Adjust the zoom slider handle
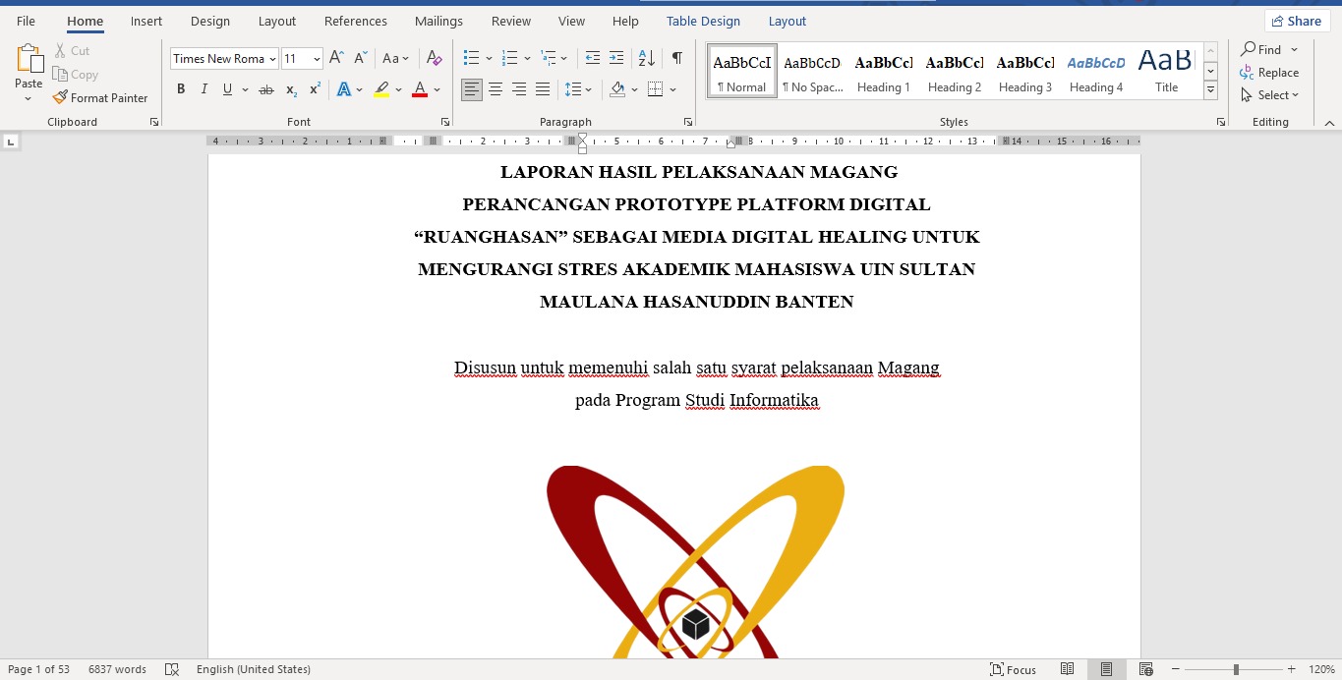 1236,669
